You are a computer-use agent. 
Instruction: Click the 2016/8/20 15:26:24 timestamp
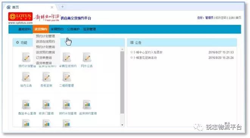pos(221,58)
